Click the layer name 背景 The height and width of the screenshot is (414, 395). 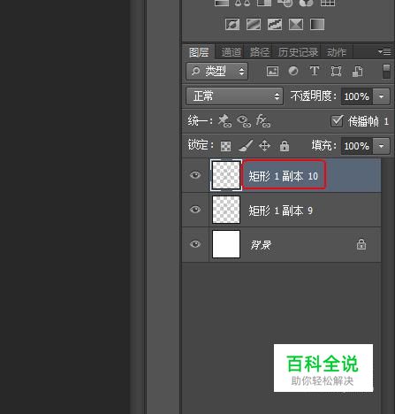tap(261, 245)
